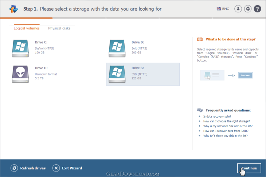The width and height of the screenshot is (266, 177).
Task: Open settings via the gear icon
Action: [x=248, y=9]
